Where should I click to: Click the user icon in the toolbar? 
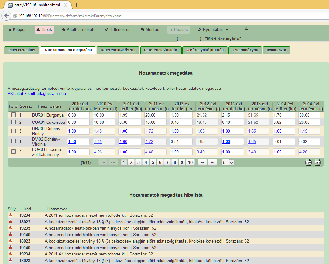[246, 28]
